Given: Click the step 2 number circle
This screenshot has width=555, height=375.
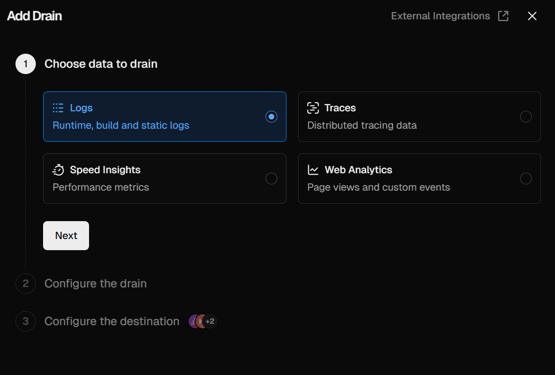Looking at the screenshot, I should pyautogui.click(x=26, y=284).
